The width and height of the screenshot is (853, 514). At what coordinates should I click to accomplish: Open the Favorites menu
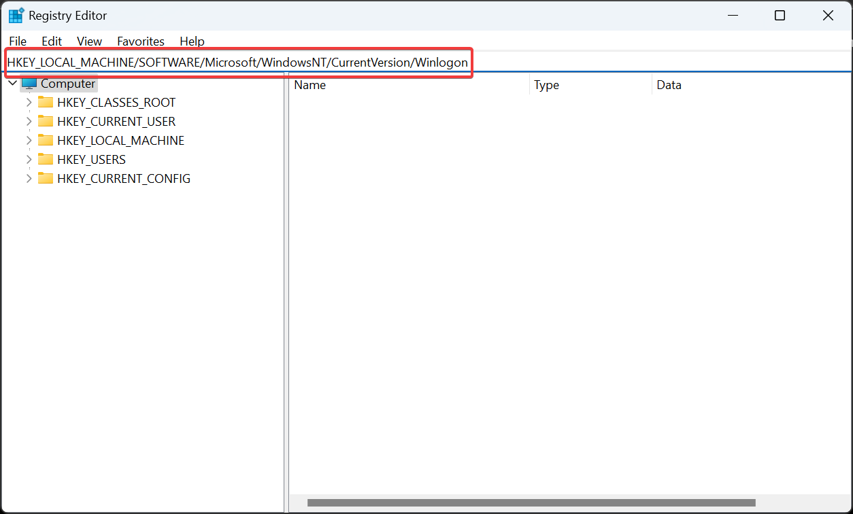point(141,41)
